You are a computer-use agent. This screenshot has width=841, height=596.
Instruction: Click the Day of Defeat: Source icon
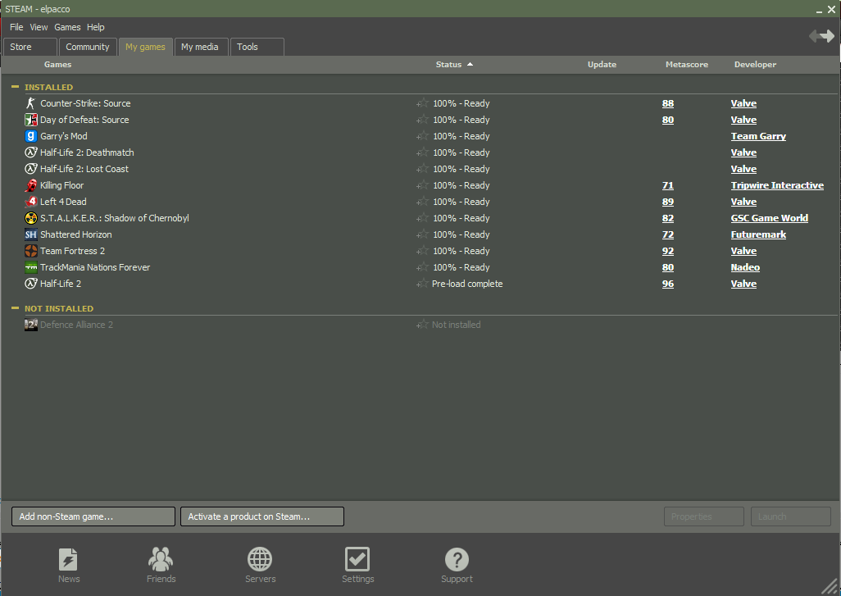click(31, 120)
